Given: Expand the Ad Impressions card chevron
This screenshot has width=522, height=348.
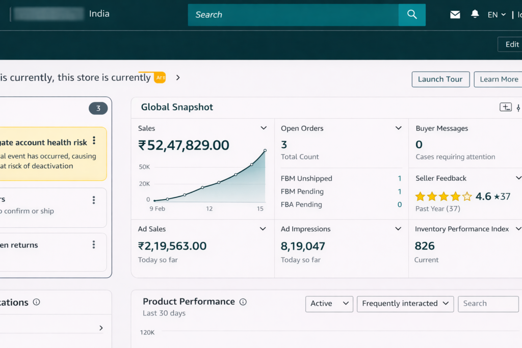Looking at the screenshot, I should 399,229.
